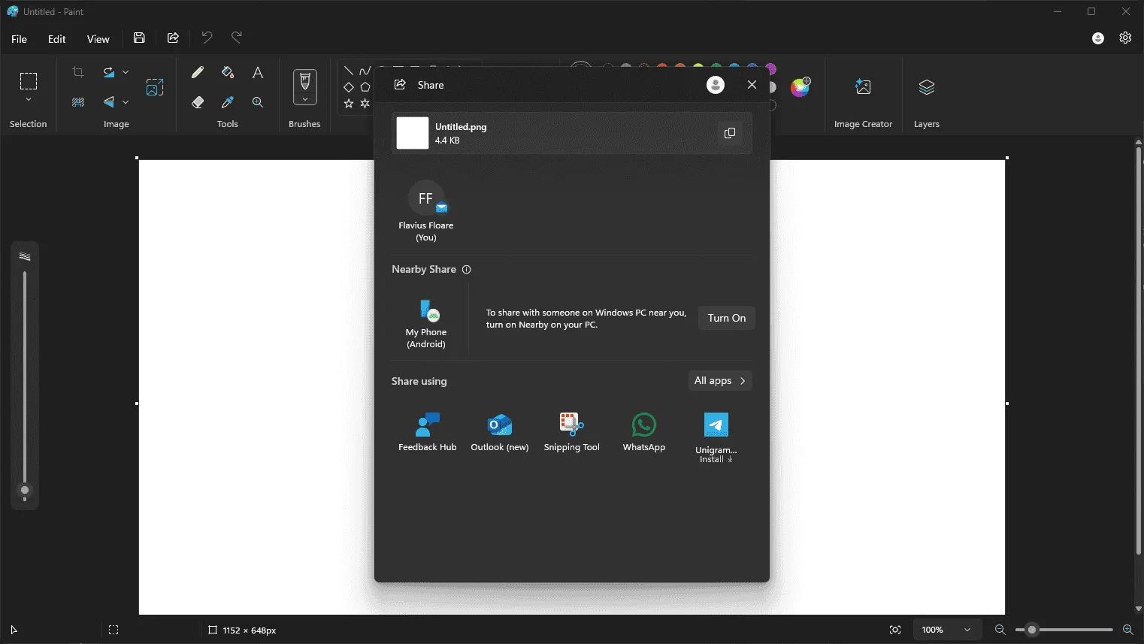Copy Untitled.png with the copy icon
Screen dimensions: 1144x644
pyautogui.click(x=729, y=133)
